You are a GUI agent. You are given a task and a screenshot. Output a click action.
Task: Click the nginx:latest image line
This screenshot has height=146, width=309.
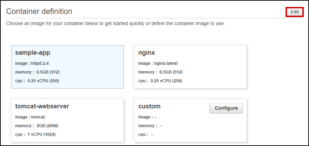[x=158, y=63]
